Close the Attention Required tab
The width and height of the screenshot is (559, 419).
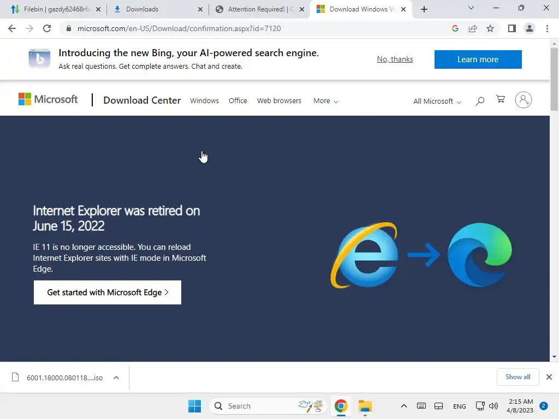click(302, 9)
